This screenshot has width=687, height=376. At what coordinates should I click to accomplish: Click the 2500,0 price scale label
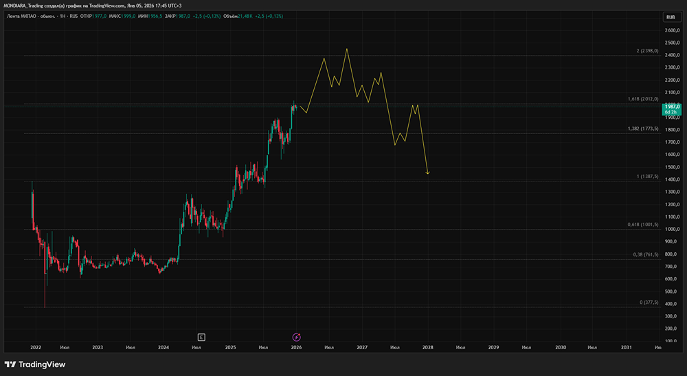pyautogui.click(x=672, y=43)
